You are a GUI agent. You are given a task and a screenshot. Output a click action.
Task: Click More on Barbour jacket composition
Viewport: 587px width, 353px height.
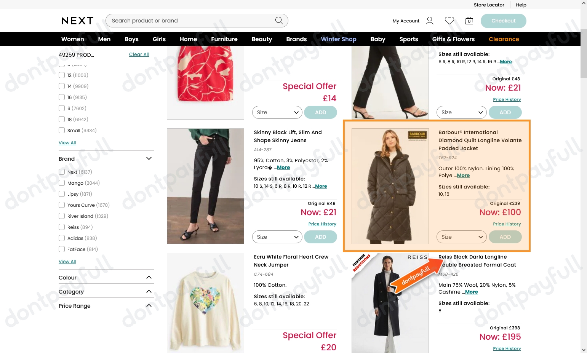463,176
